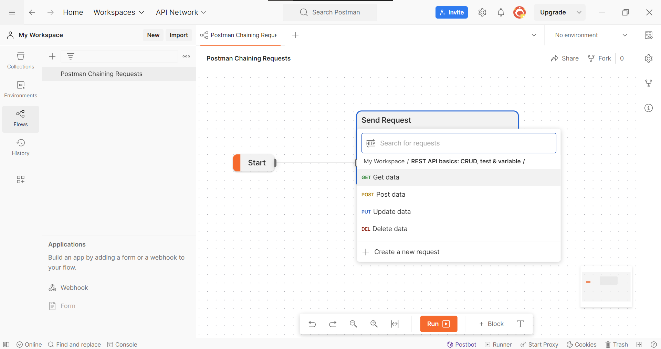Select Postman Chaining Requests in flows list

(x=119, y=74)
